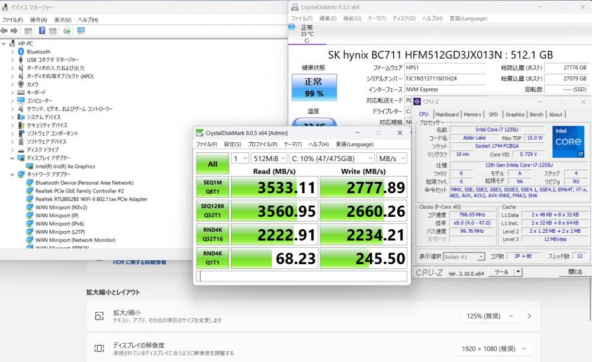Switch to the Graphics tab in CPU-Z

pos(515,114)
